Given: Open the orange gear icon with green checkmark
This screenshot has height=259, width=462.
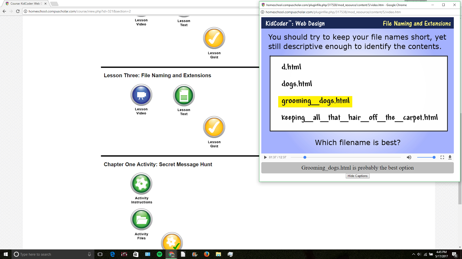Looking at the screenshot, I should coord(172,241).
